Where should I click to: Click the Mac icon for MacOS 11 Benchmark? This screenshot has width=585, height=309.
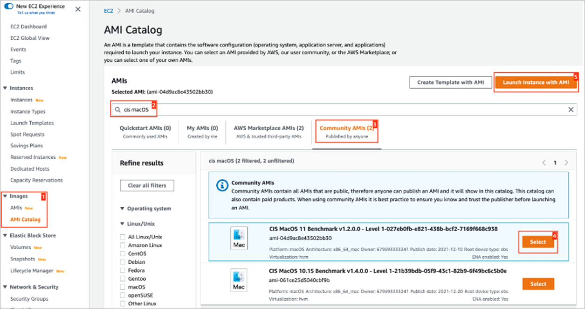point(239,238)
